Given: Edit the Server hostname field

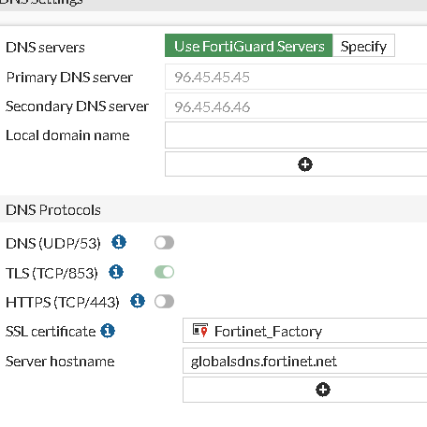Looking at the screenshot, I should [x=304, y=361].
